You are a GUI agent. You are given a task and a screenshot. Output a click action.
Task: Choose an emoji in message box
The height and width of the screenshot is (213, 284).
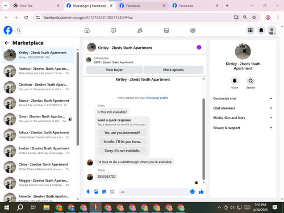coord(193,192)
